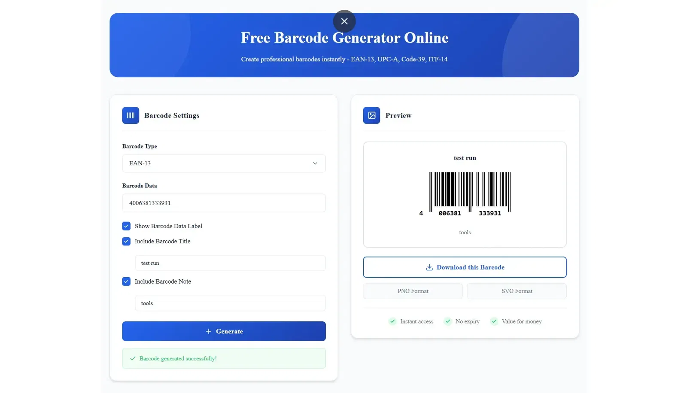
Task: Switch to SVG Format option
Action: [517, 291]
